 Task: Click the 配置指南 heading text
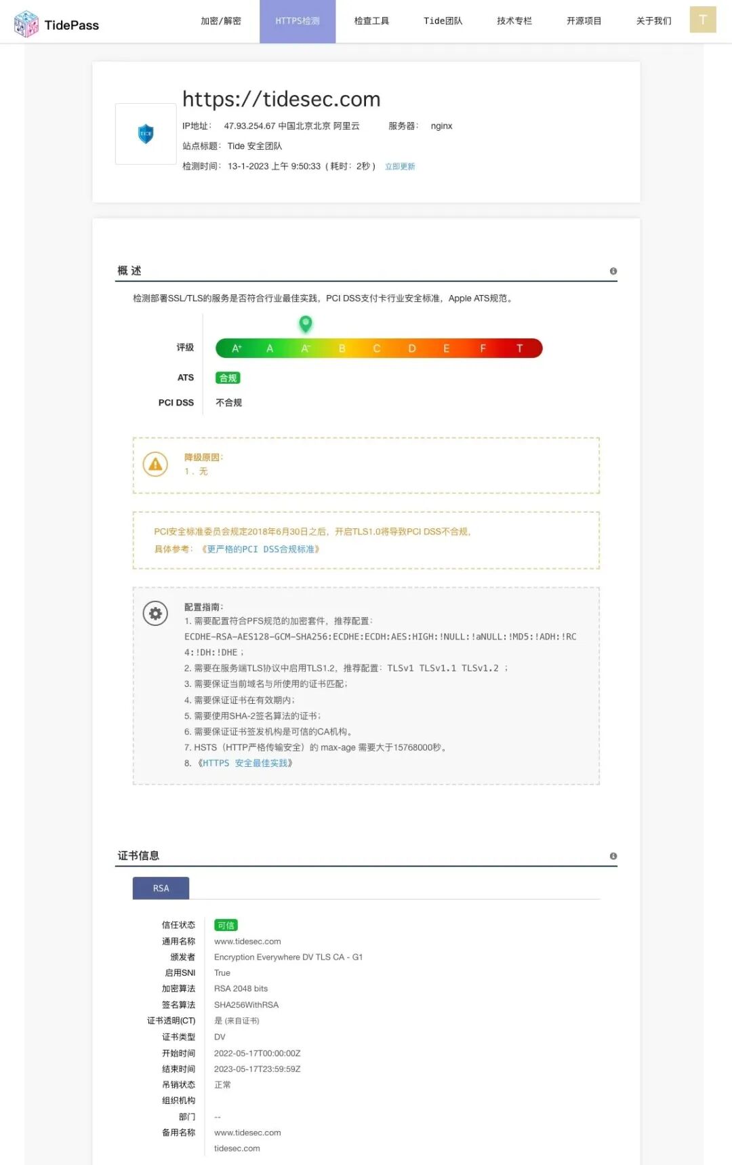pos(203,608)
